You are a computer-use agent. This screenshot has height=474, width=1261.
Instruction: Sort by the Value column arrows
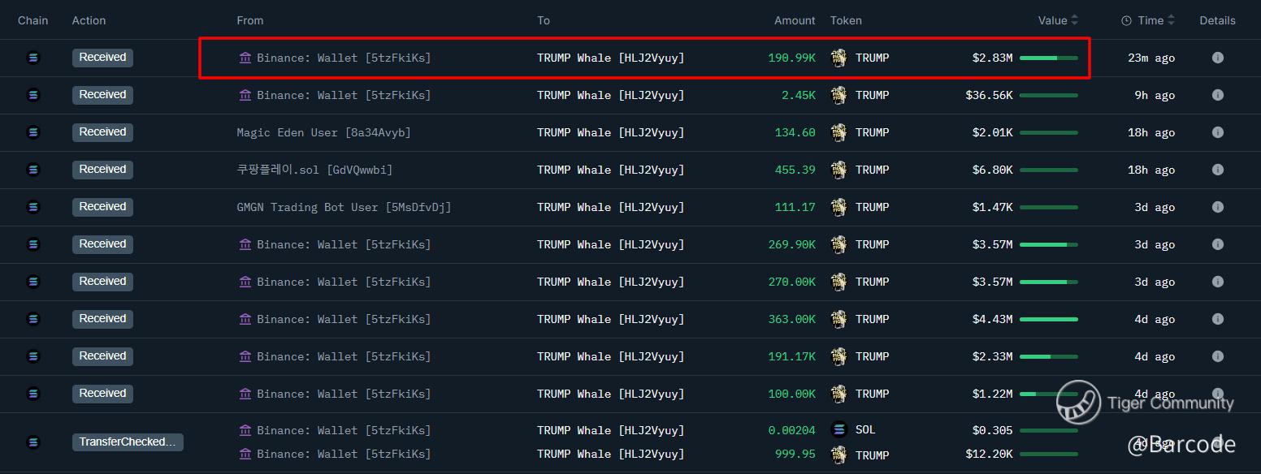[x=1074, y=20]
